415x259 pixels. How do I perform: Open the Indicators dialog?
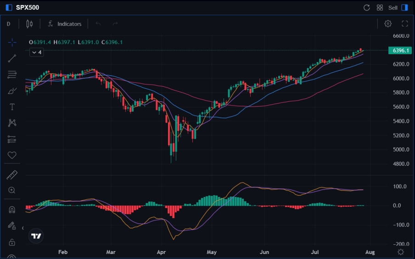65,24
